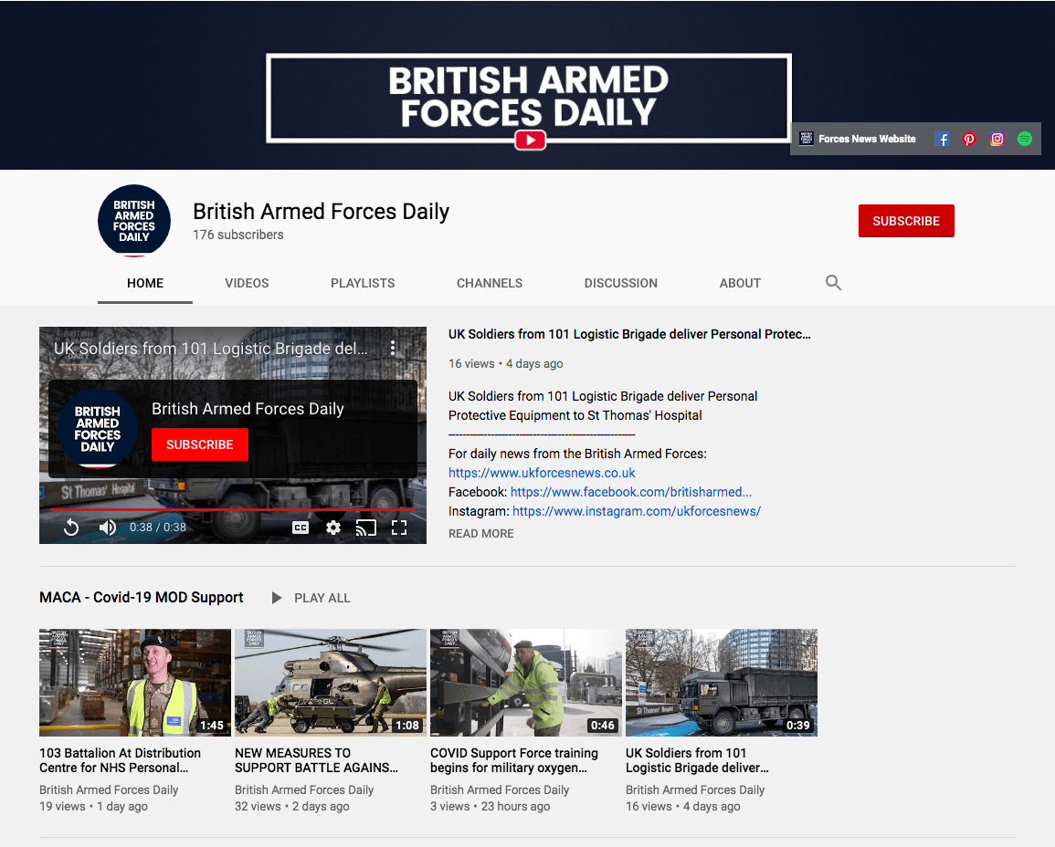Open the Instagram icon in the banner
Viewport: 1055px width, 847px height.
(997, 139)
